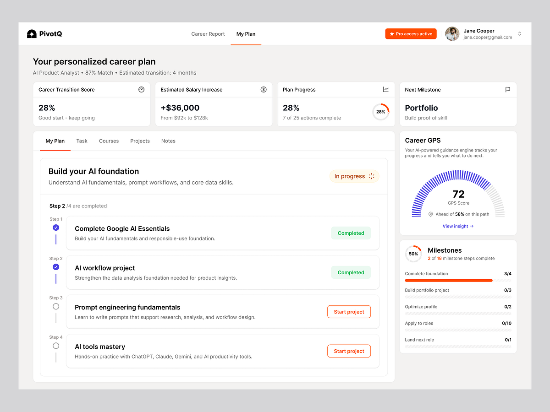Click From $92k to $128k text
The height and width of the screenshot is (412, 550).
(184, 118)
